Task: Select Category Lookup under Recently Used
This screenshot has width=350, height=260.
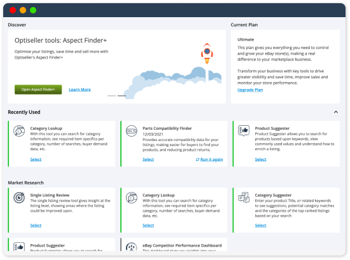Action: point(36,159)
